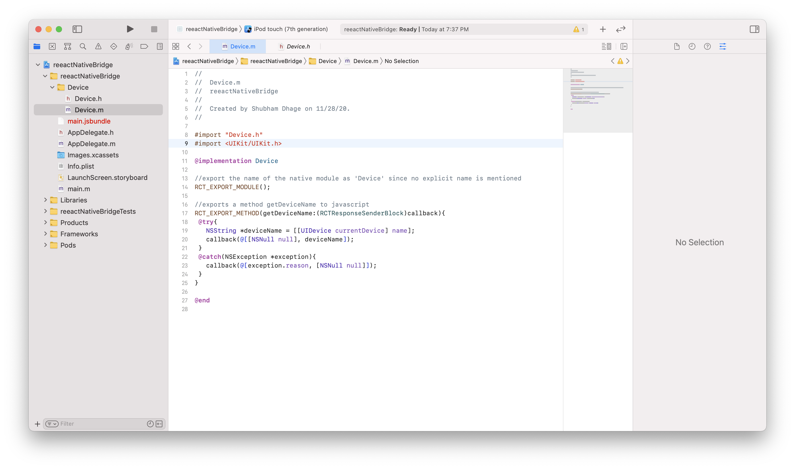Expand the reeactNativeBridgeTests folder
Viewport: 795px width, 469px height.
click(45, 211)
